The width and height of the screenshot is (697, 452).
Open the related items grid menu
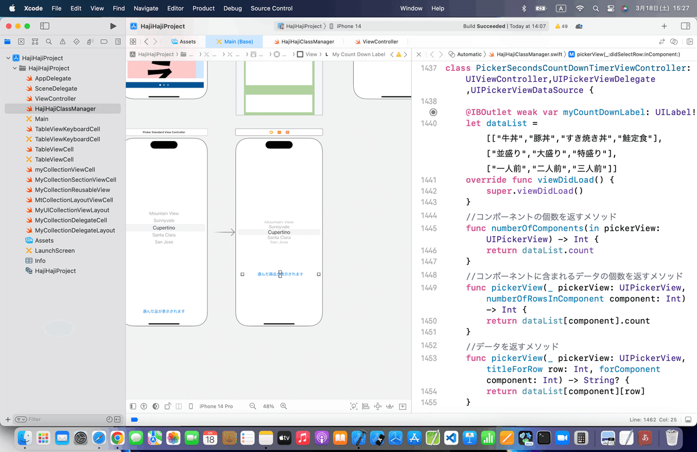click(x=133, y=42)
